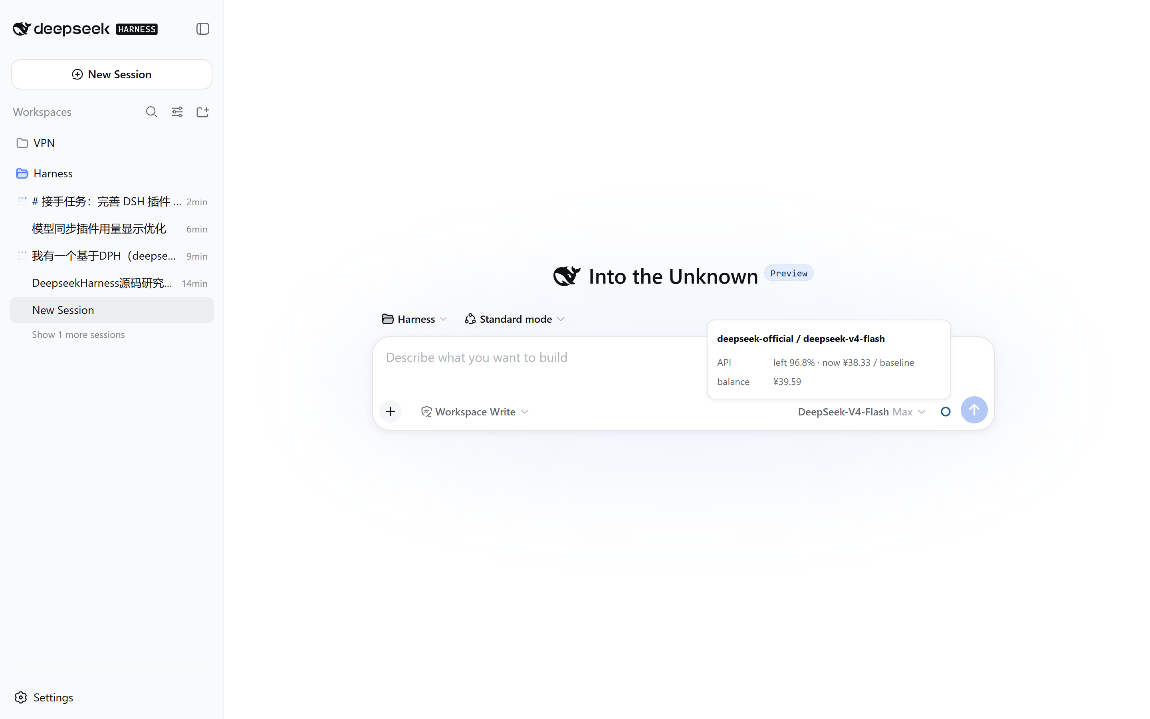Collapse the sidebar with the panel icon
1150x719 pixels.
pyautogui.click(x=202, y=29)
